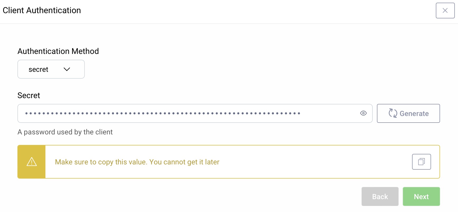The width and height of the screenshot is (458, 212).
Task: Click the 'Client Authentication' dialog title
Action: [x=42, y=10]
